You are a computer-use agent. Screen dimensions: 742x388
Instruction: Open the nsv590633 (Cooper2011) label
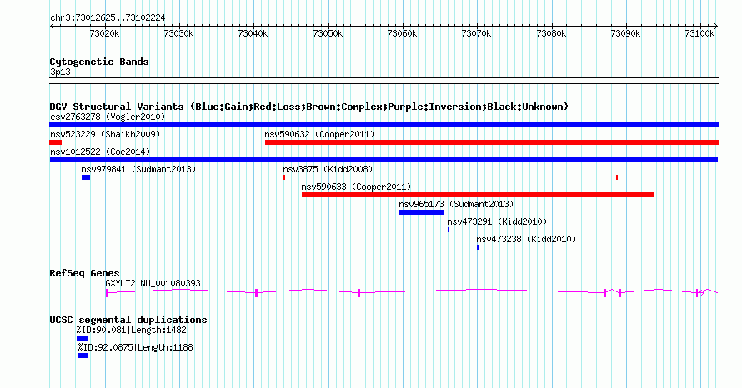click(x=356, y=187)
